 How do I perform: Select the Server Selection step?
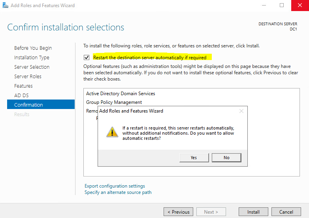tap(32, 67)
